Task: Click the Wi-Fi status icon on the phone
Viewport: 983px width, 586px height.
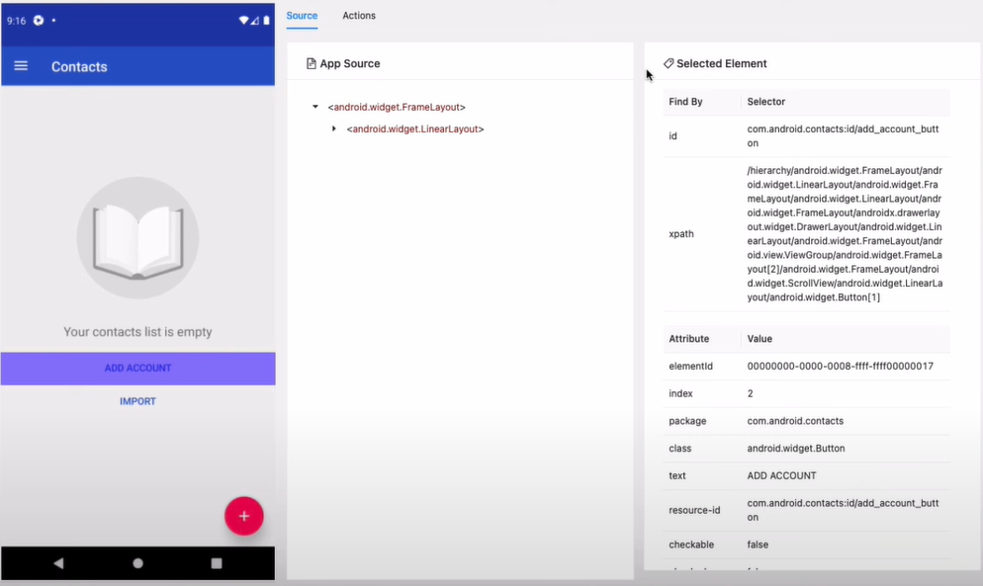Action: (x=244, y=21)
